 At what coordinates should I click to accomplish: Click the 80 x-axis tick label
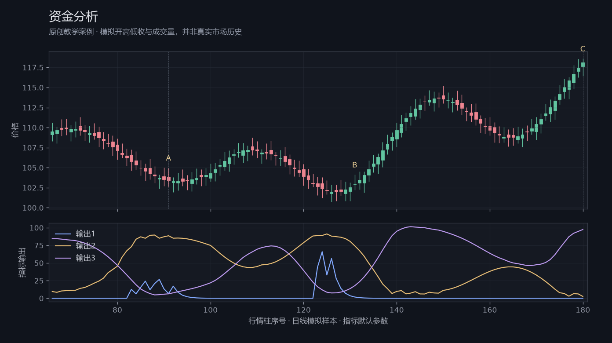[x=117, y=310]
